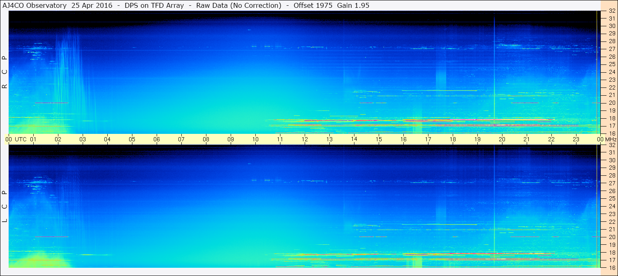Viewport: 618px width, 276px height.
Task: Select the 01 hour mark on time axis
Action: (33, 139)
